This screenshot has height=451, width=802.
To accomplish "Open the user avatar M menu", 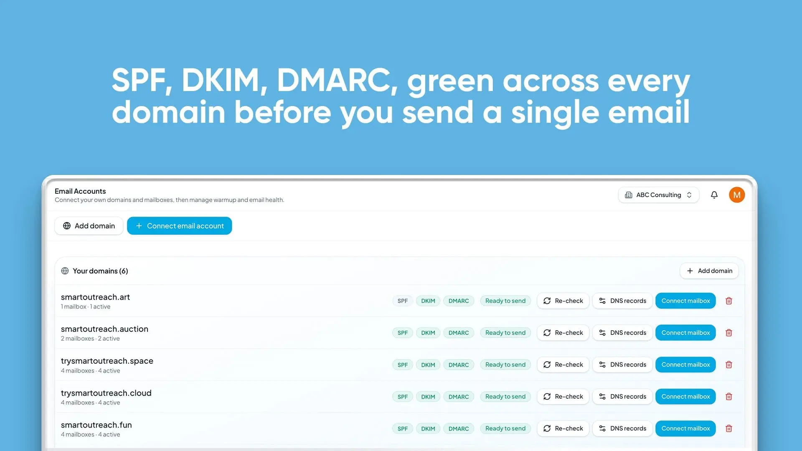I will tap(737, 195).
